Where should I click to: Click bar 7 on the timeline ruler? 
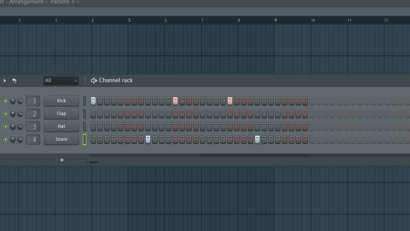click(202, 20)
